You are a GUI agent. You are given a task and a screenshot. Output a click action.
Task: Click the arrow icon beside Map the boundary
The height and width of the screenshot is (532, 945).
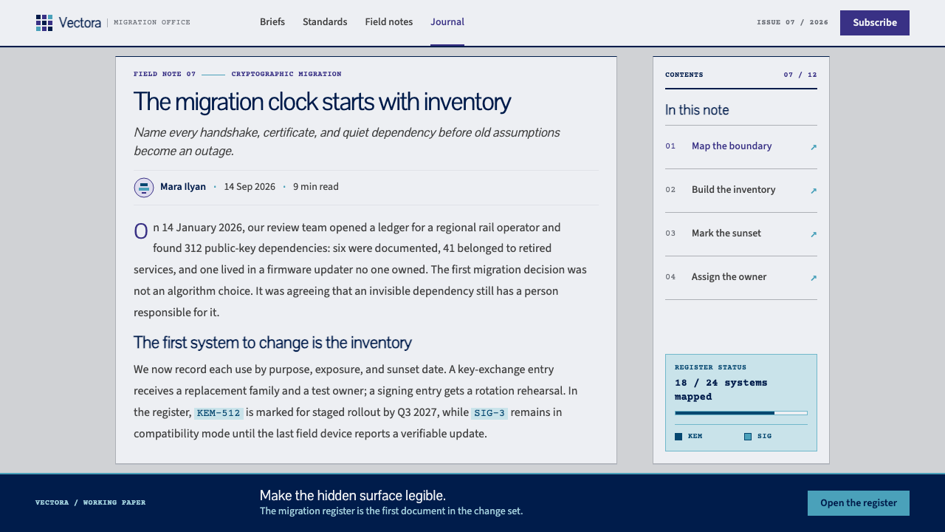[x=814, y=147]
